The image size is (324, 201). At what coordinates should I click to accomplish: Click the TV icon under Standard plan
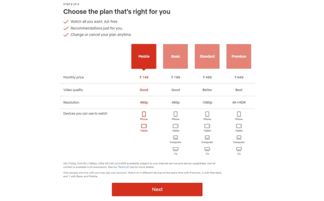[207, 149]
